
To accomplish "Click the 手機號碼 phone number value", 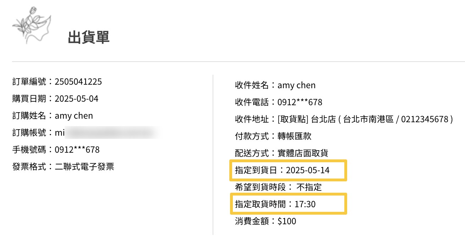I will pyautogui.click(x=77, y=149).
